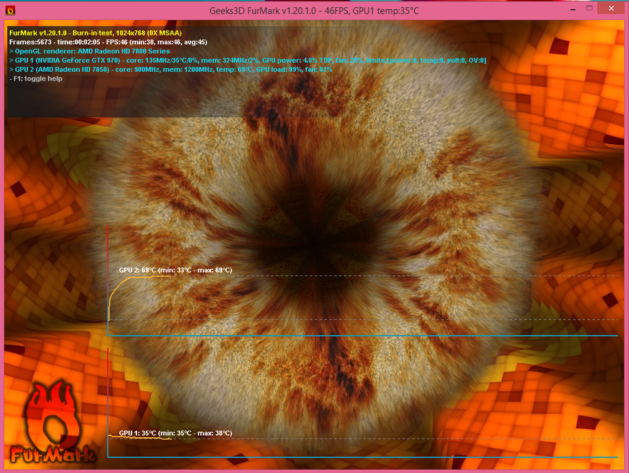
Task: Click the Frames and FPS counter line
Action: pos(111,42)
